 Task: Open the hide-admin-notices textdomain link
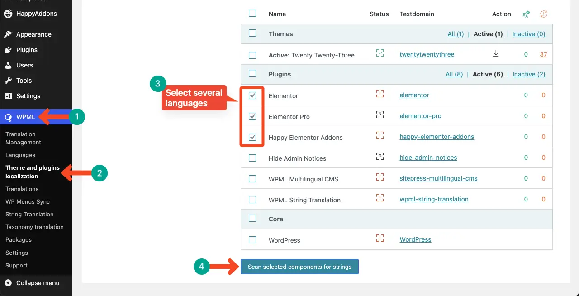[x=428, y=158]
